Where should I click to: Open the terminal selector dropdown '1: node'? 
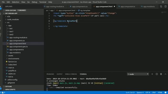click(138, 74)
